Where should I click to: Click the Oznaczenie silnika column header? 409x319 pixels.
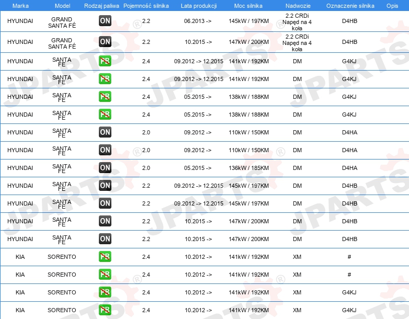(350, 6)
